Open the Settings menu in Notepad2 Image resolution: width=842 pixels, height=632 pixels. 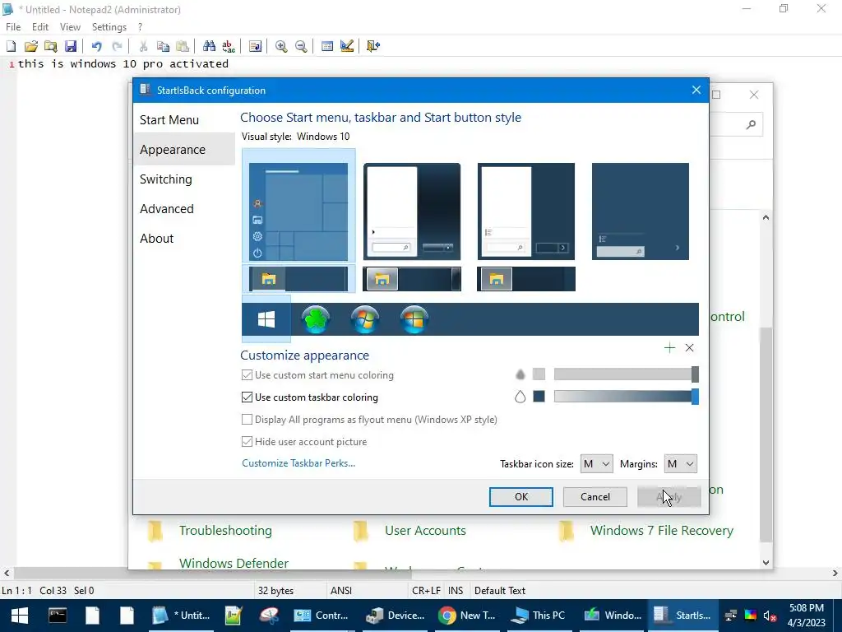[109, 27]
